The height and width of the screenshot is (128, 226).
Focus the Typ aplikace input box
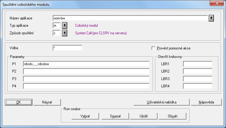[x=56, y=26]
